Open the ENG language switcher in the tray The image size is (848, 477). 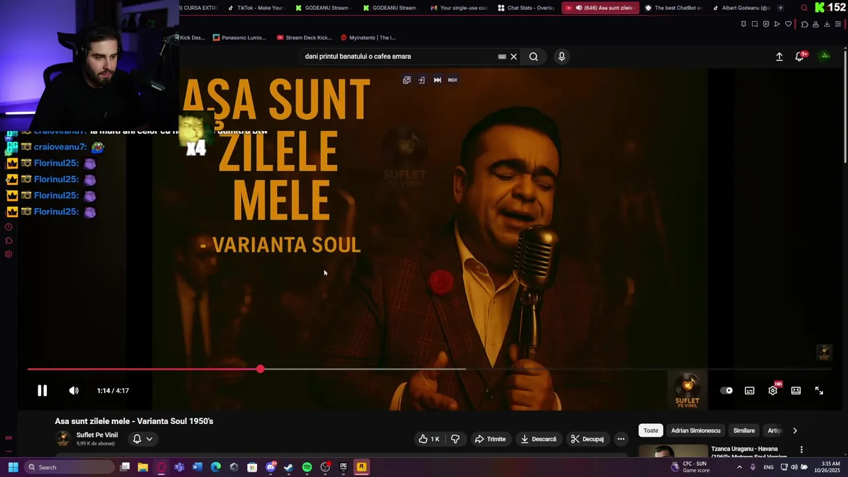(768, 467)
